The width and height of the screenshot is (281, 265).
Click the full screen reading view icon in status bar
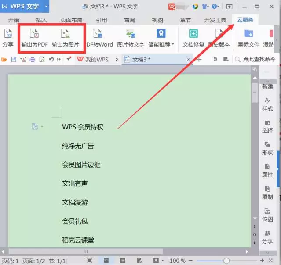pyautogui.click(x=89, y=261)
